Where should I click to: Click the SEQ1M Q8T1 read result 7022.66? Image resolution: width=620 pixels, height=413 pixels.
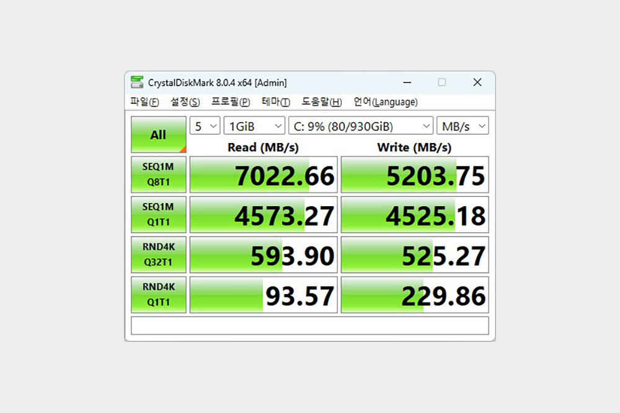point(263,175)
